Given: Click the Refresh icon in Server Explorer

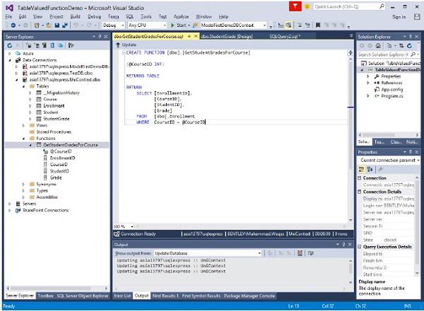Looking at the screenshot, I should [10, 45].
